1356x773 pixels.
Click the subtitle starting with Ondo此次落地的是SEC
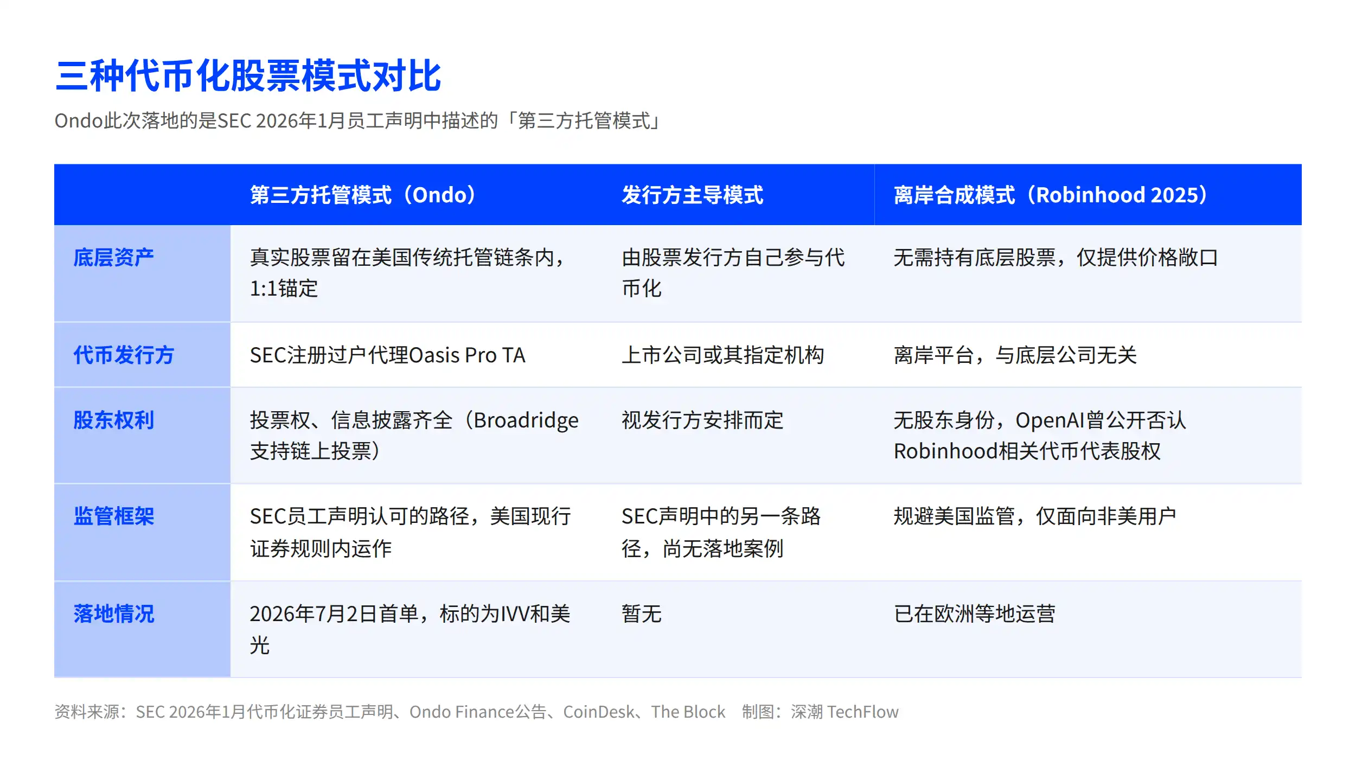coord(358,120)
